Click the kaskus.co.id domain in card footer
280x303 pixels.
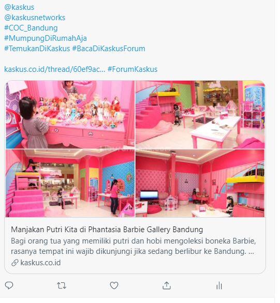tap(40, 263)
